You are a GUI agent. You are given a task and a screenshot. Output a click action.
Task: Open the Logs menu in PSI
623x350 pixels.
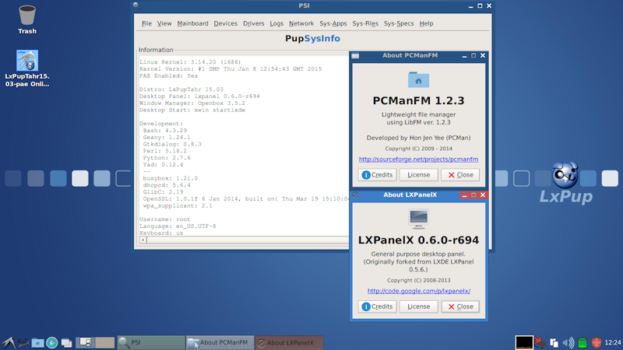276,23
